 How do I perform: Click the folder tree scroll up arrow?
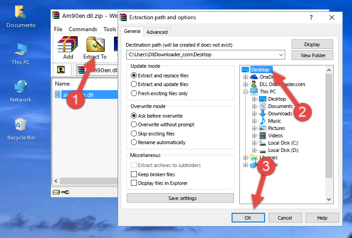(329, 70)
